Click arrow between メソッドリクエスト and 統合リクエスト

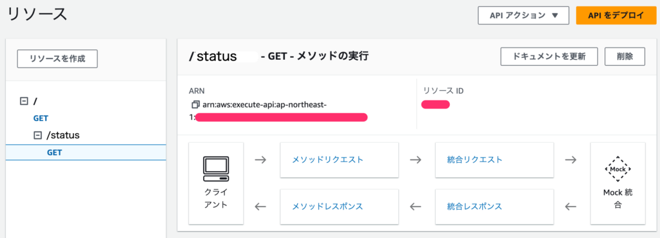pos(416,160)
